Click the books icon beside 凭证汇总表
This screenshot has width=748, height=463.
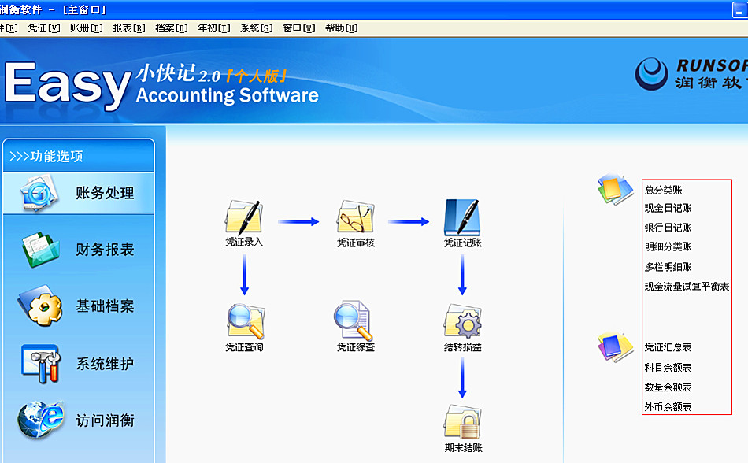click(616, 347)
